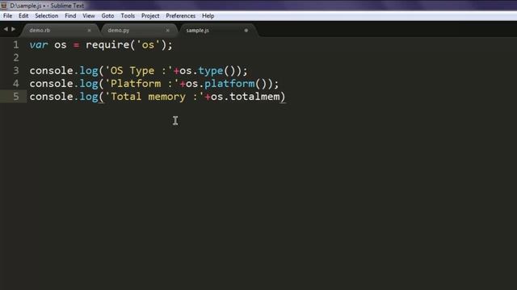Open the Edit menu
This screenshot has height=290, width=517.
[23, 16]
